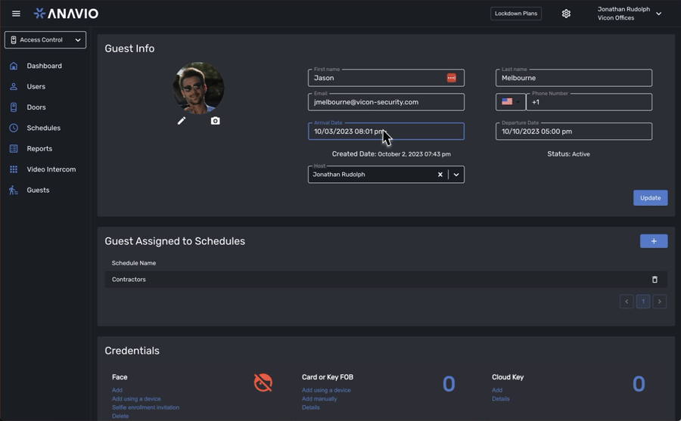The width and height of the screenshot is (681, 421).
Task: Open the hamburger navigation menu
Action: coord(16,14)
